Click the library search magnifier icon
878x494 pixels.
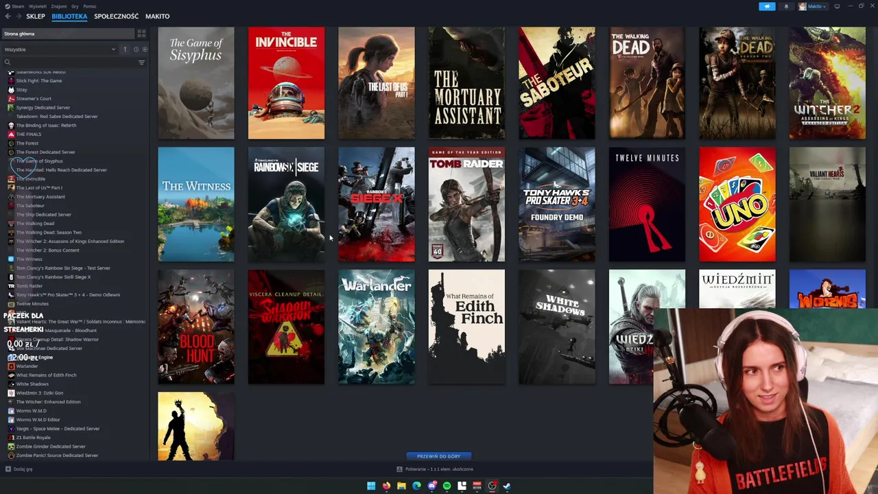(8, 62)
